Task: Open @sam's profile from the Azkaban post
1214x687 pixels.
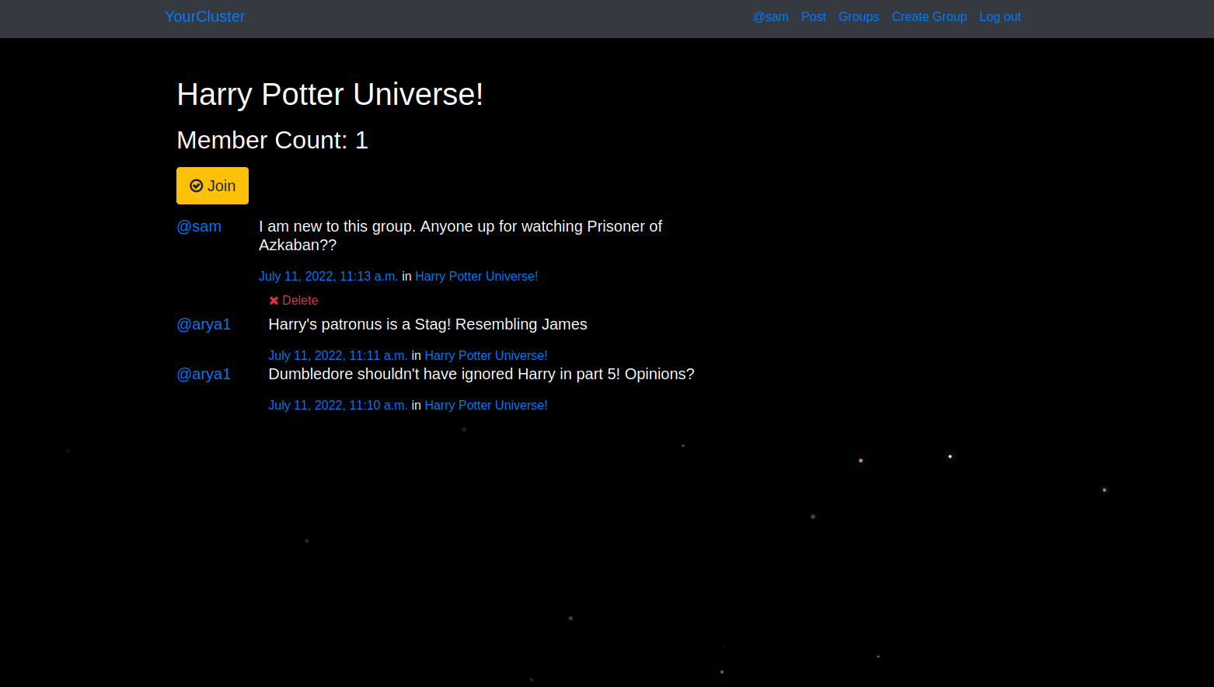Action: coord(199,226)
